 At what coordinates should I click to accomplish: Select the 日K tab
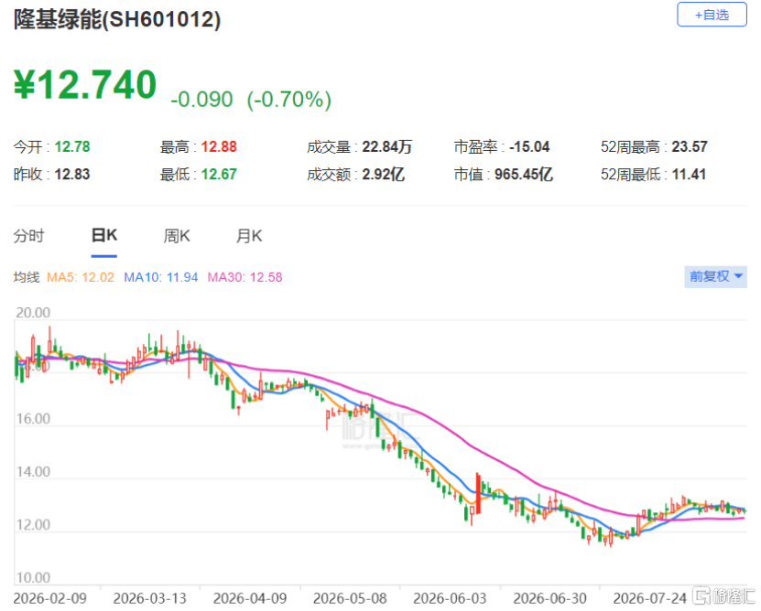point(104,236)
